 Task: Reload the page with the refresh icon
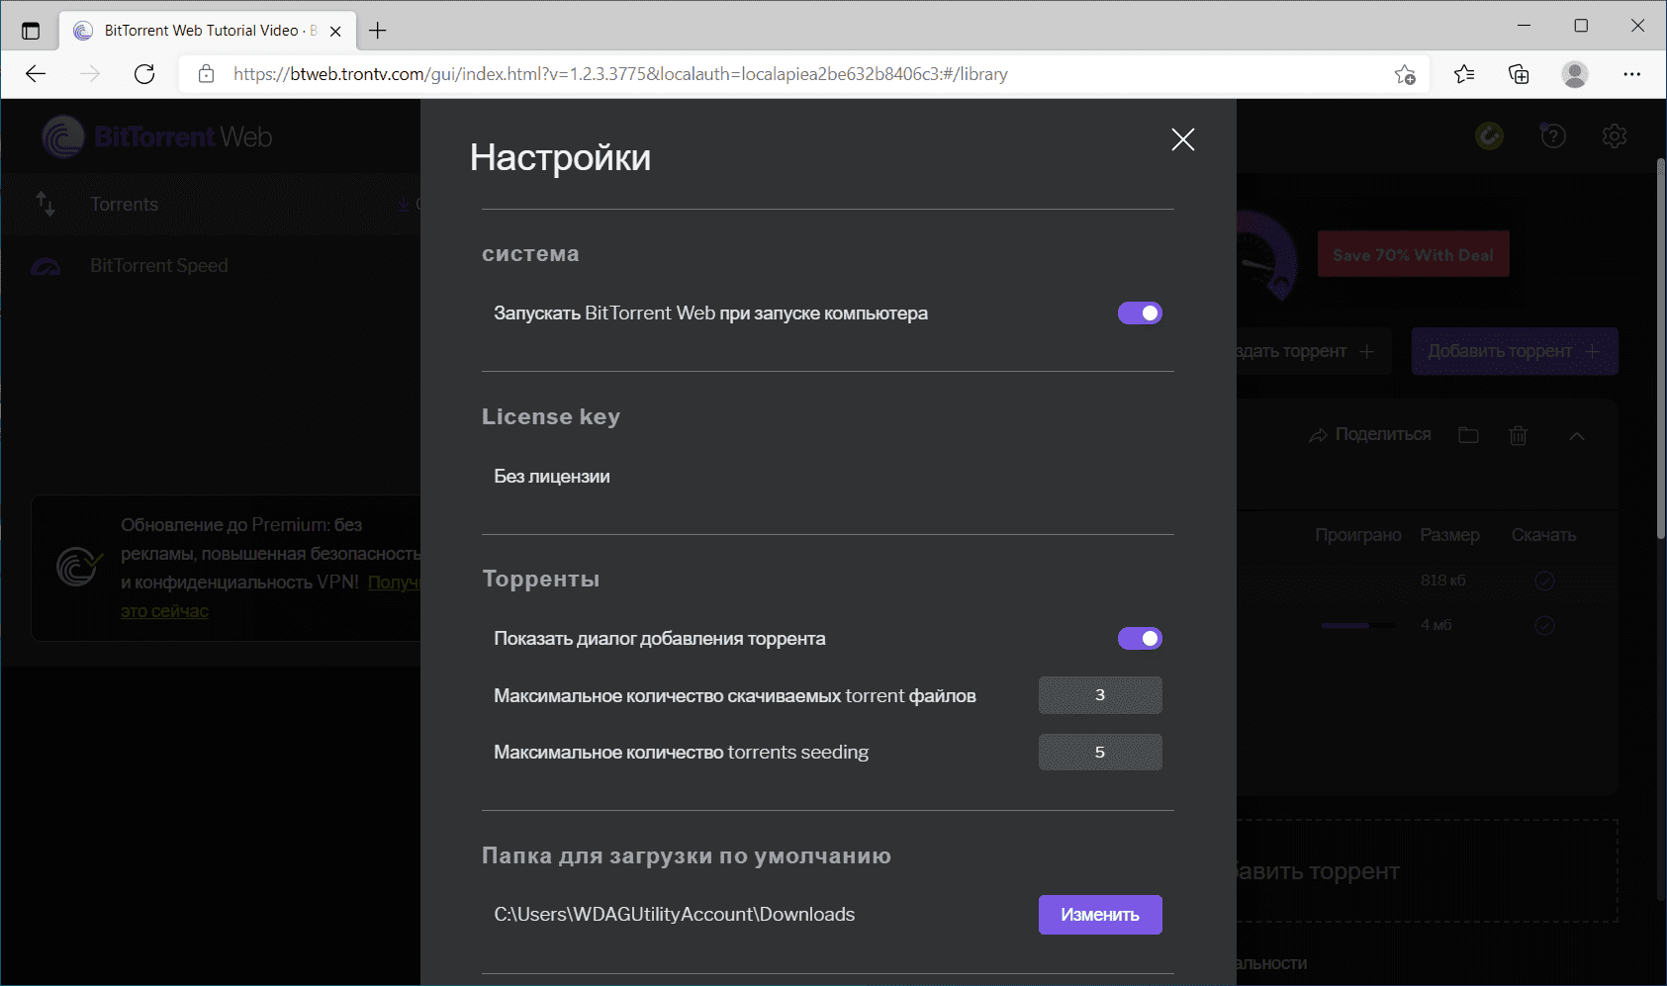(x=144, y=74)
